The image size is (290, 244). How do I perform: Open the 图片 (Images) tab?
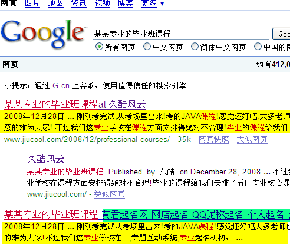pyautogui.click(x=32, y=4)
